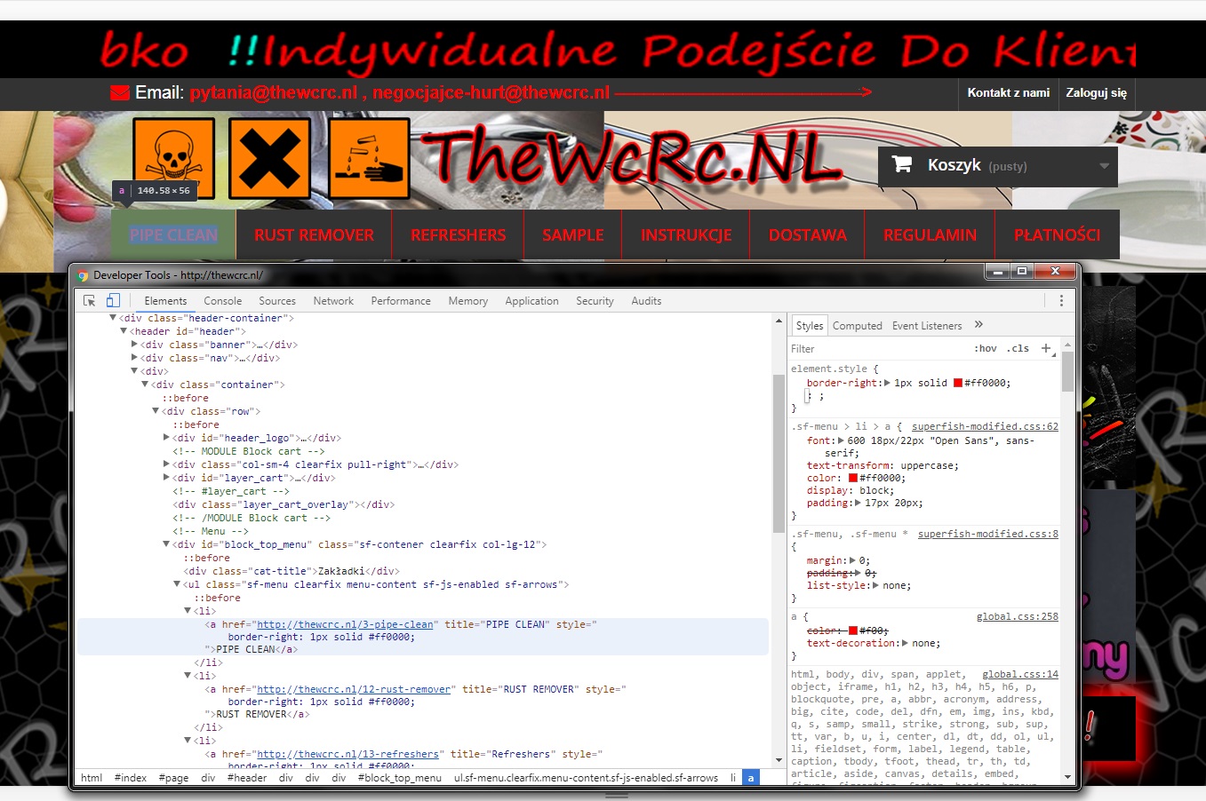
Task: Activate the inspect element picker icon
Action: tap(89, 301)
